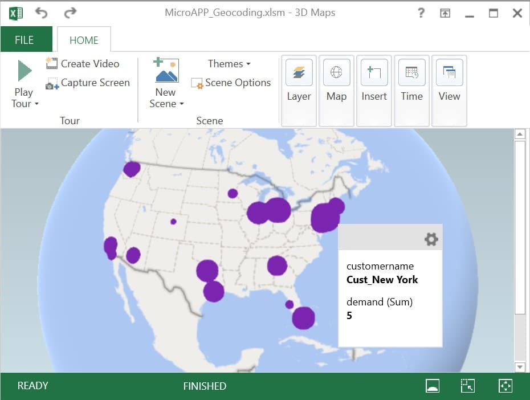Image resolution: width=530 pixels, height=400 pixels.
Task: Click the Capture Screen camera icon
Action: tap(52, 83)
